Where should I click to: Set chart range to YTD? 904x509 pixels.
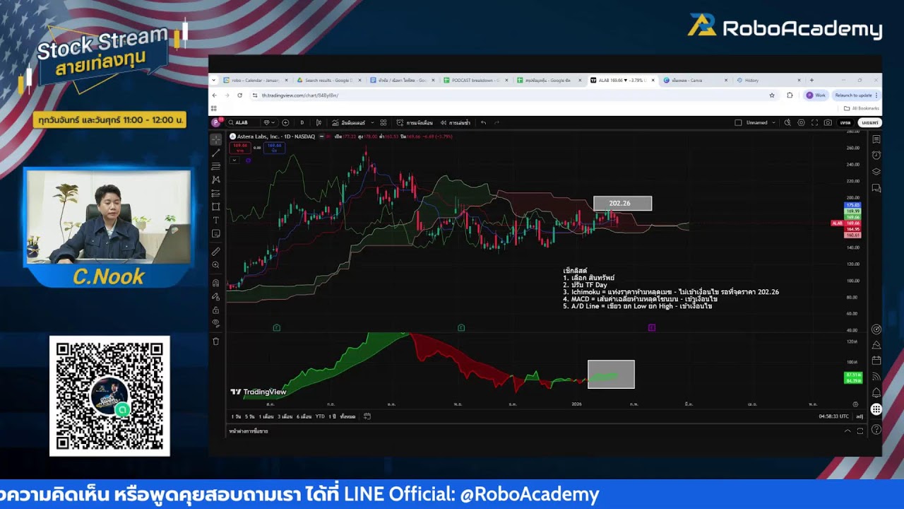click(x=320, y=416)
